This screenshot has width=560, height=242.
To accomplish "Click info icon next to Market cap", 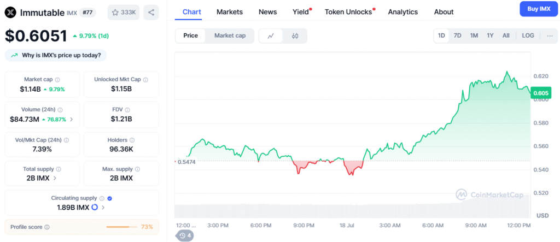I will (x=57, y=80).
